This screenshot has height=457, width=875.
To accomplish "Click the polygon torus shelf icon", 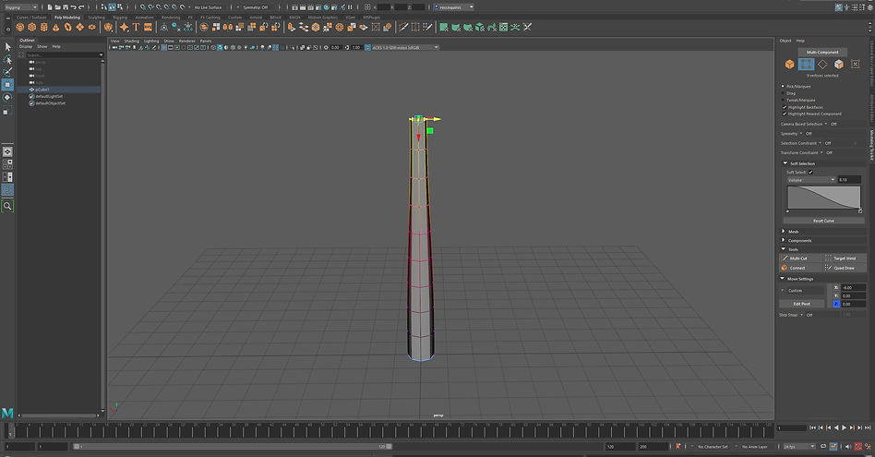I will coord(68,27).
